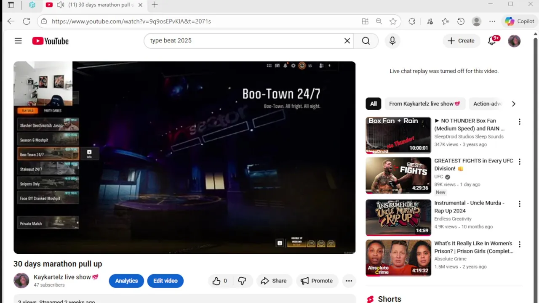Open Analytics for this video

tap(126, 281)
